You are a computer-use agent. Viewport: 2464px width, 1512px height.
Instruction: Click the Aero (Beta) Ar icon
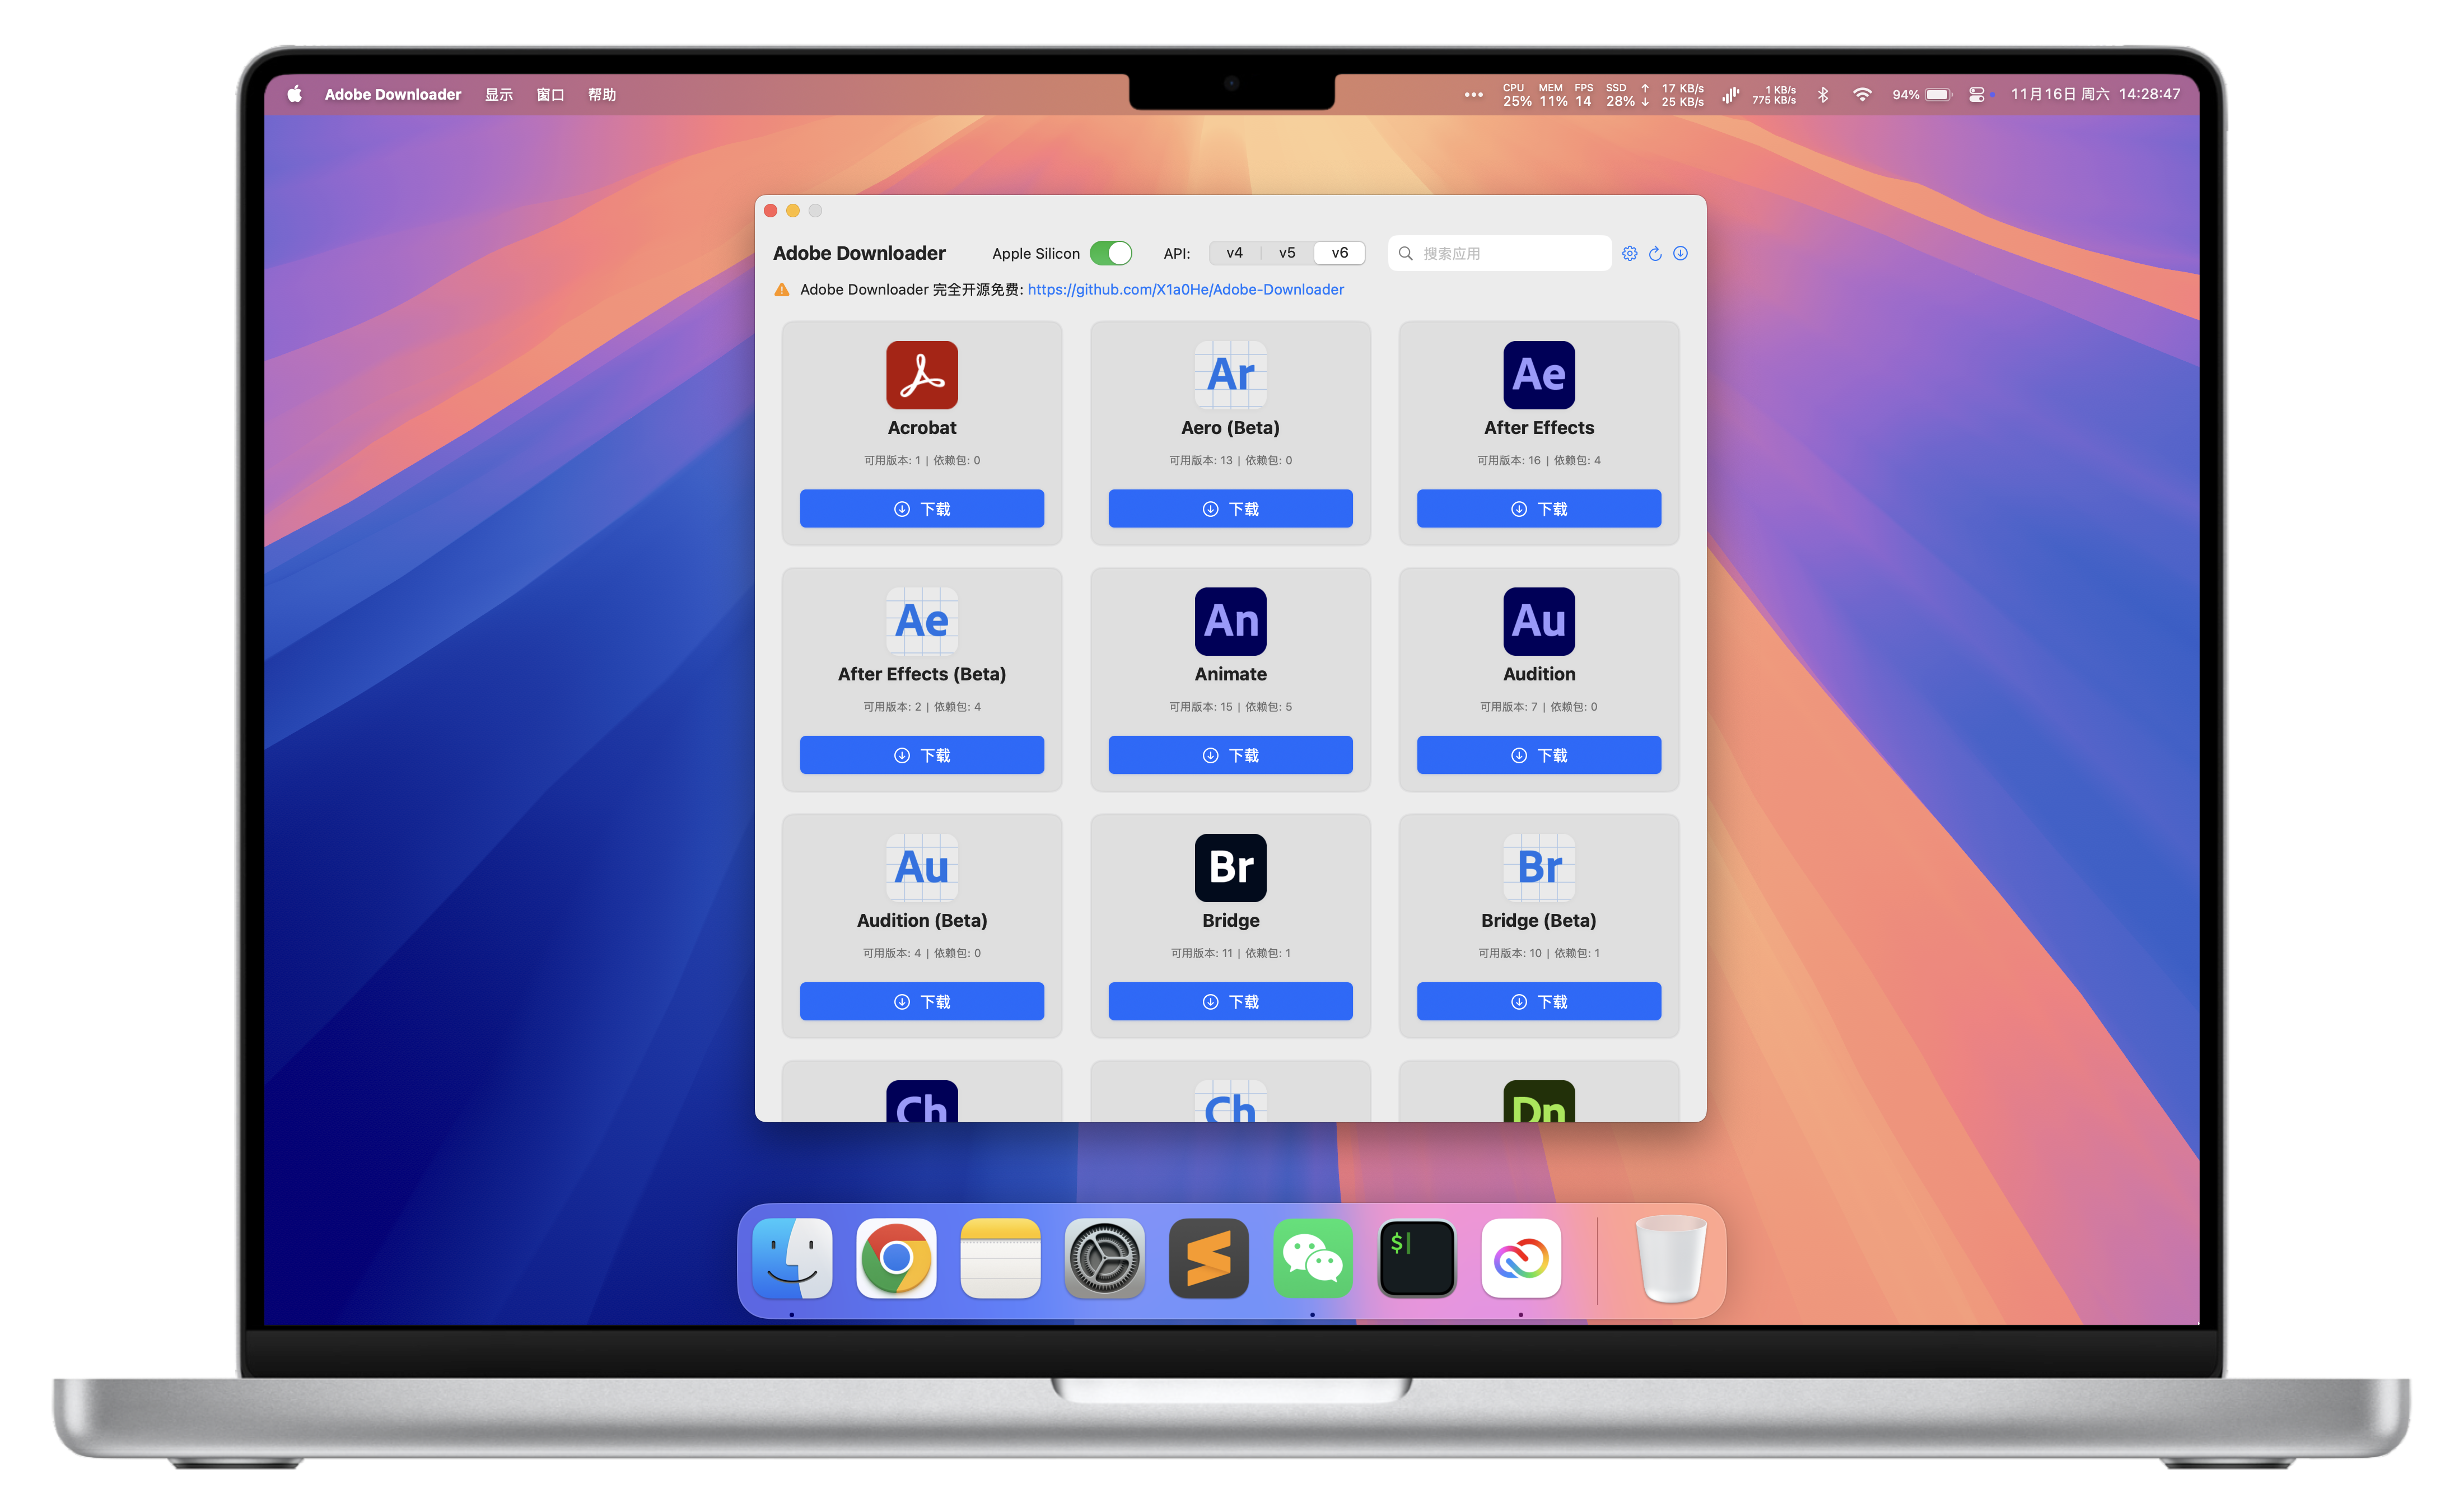point(1230,375)
